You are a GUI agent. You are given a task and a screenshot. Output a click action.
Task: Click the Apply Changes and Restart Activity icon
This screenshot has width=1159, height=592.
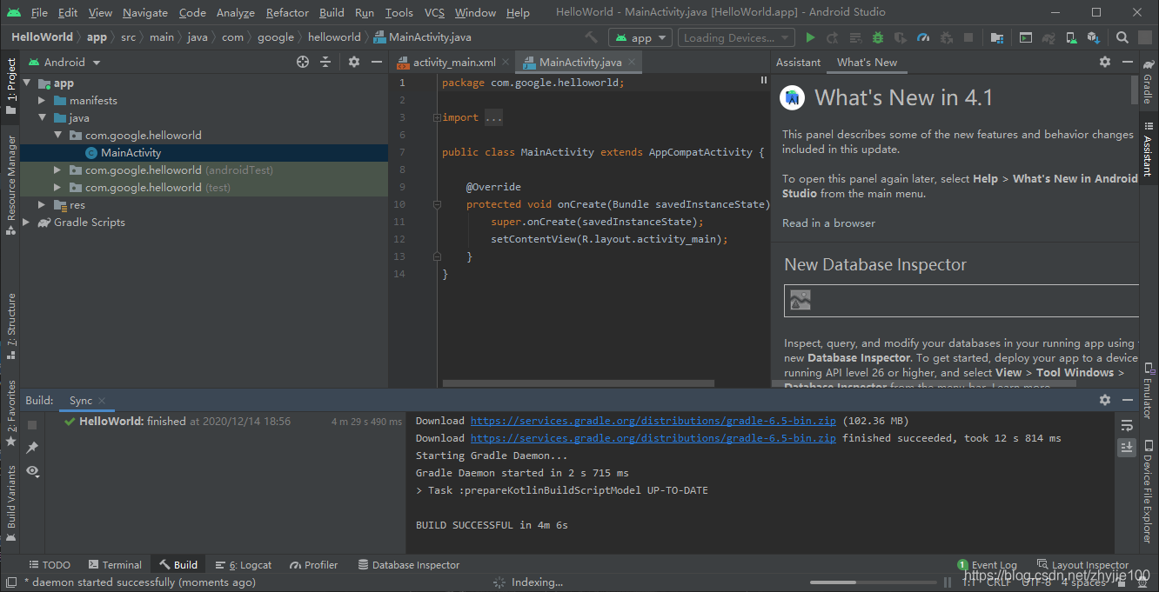(833, 37)
